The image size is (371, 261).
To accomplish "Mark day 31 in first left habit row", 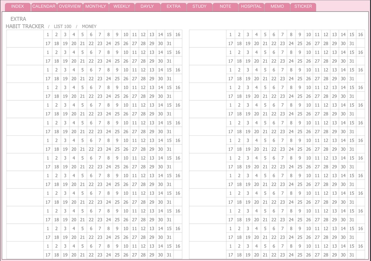I will tap(169, 43).
